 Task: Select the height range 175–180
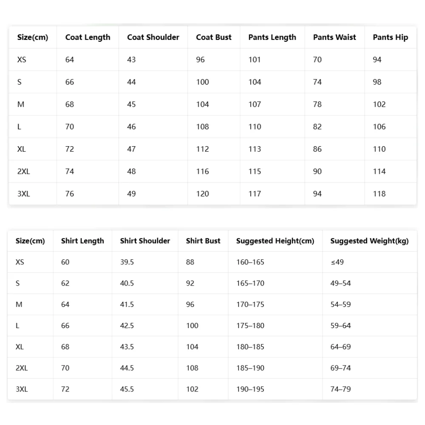coord(250,326)
